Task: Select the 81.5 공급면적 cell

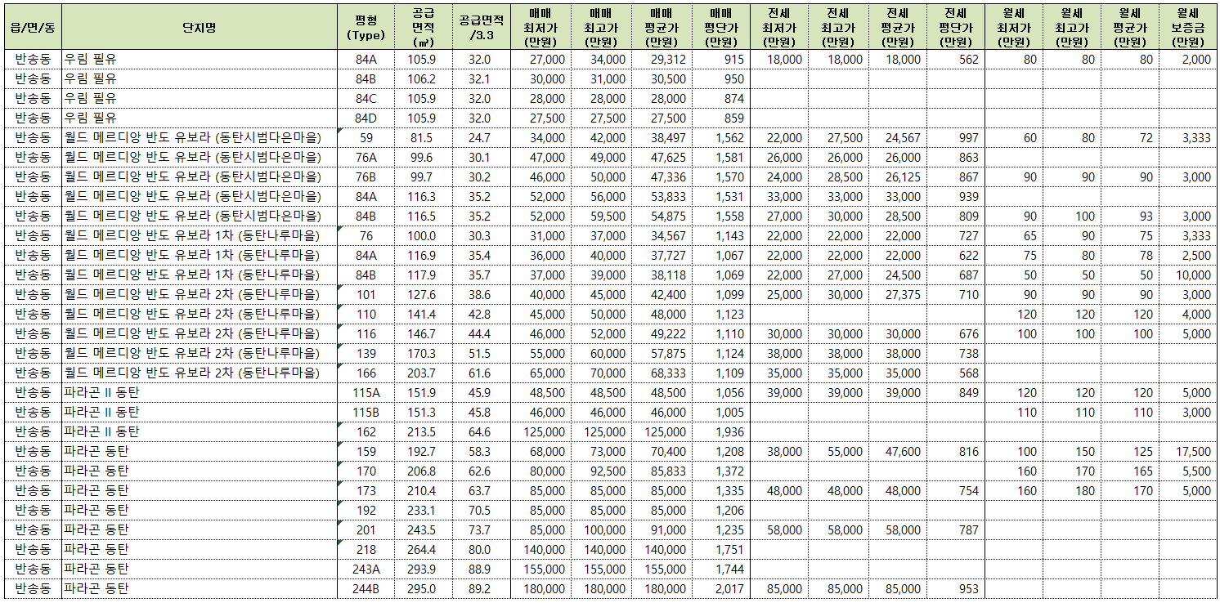Action: pos(424,138)
